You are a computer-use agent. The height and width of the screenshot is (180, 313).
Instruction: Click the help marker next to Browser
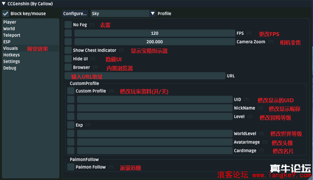(x=95, y=68)
